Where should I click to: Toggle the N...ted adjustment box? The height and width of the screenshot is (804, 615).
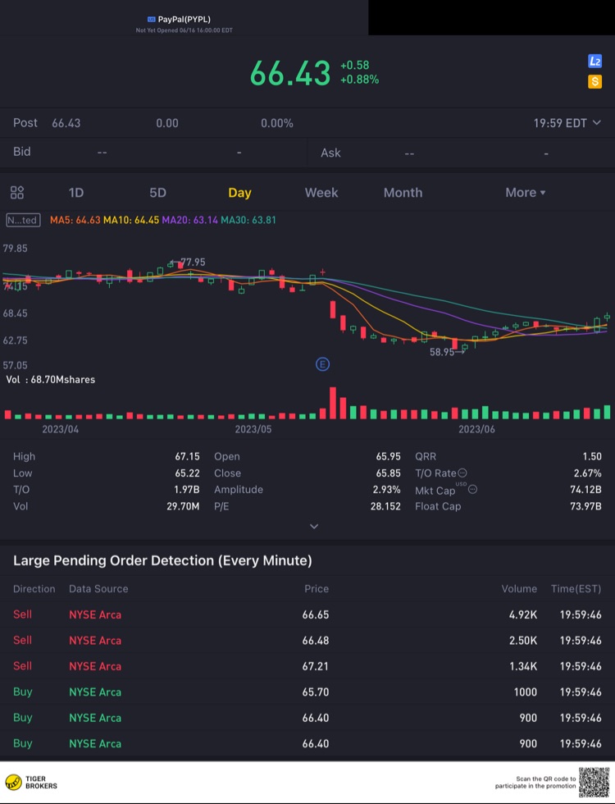click(x=23, y=220)
